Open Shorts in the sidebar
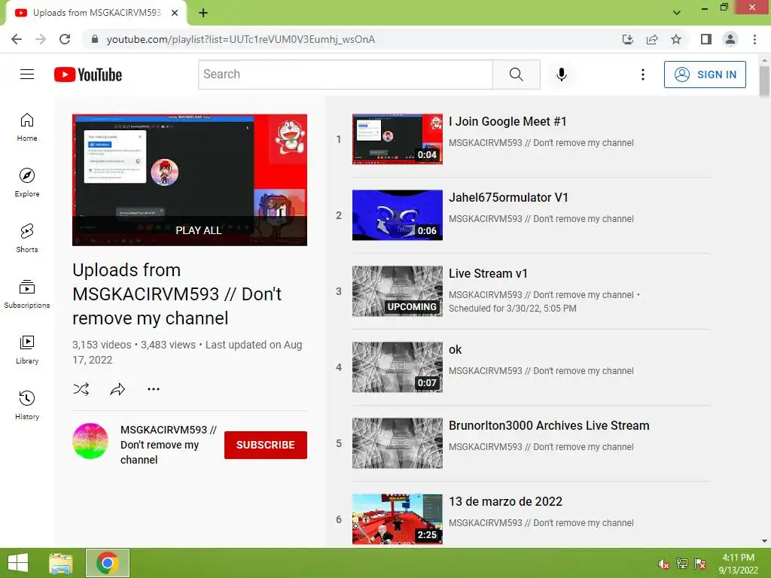771x578 pixels. tap(27, 238)
